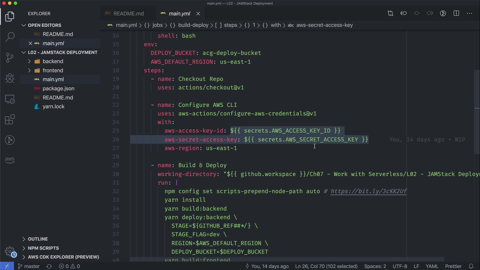Collapse the OPEN EDITORS section
This screenshot has height=270, width=480.
click(24, 25)
